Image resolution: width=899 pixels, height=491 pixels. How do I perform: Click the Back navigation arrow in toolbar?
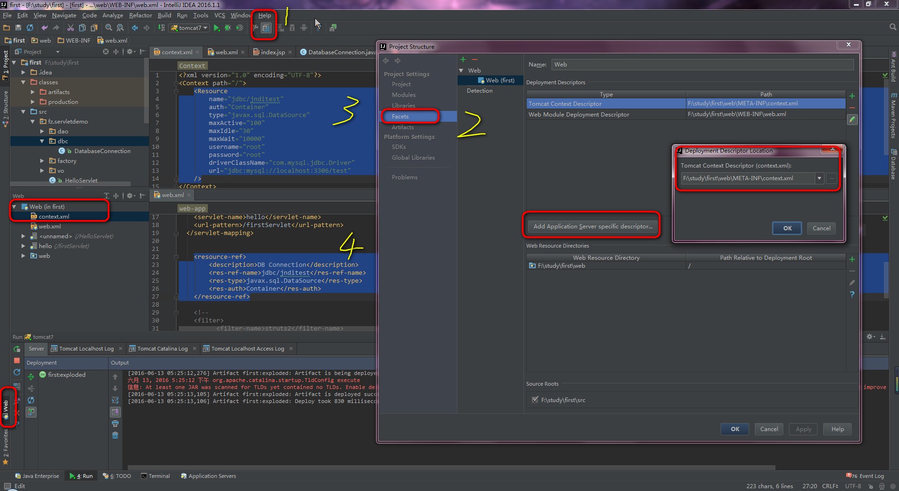tap(135, 28)
